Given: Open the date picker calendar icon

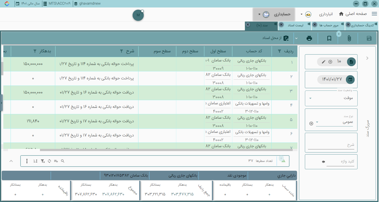Looking at the screenshot, I should [350, 79].
